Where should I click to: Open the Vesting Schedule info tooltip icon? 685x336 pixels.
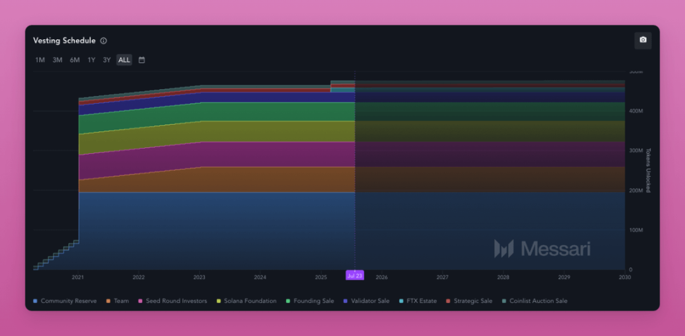tap(103, 41)
